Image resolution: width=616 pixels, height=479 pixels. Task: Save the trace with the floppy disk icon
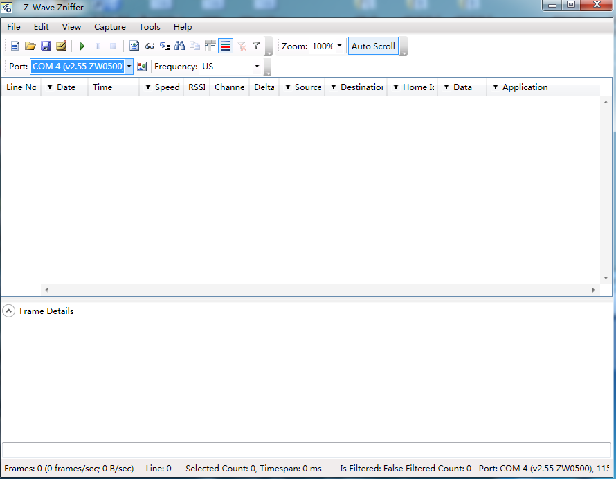46,46
